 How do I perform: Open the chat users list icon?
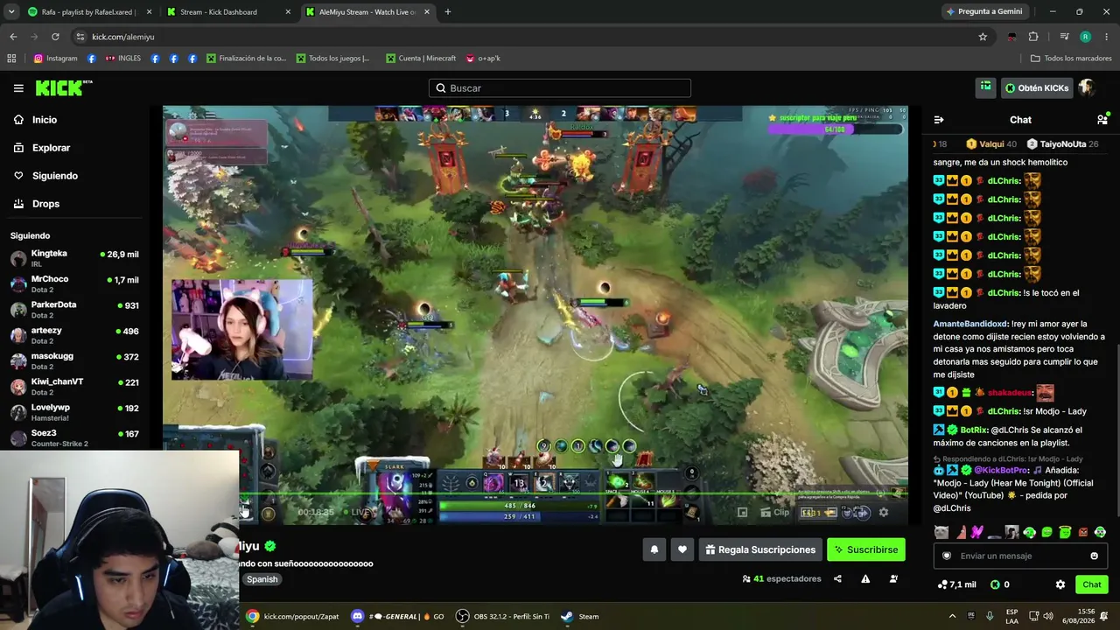tap(1102, 119)
